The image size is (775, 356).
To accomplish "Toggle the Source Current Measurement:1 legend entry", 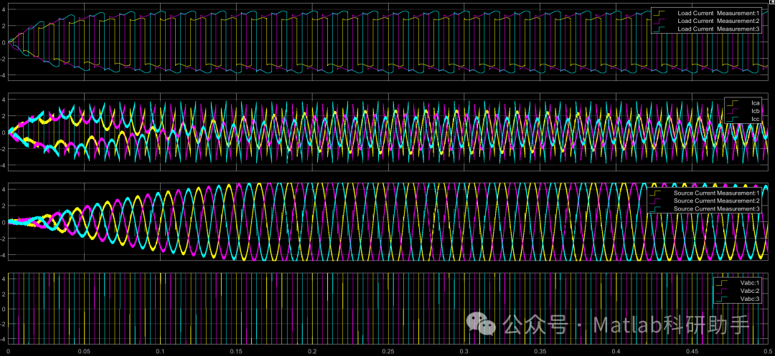I will click(705, 193).
